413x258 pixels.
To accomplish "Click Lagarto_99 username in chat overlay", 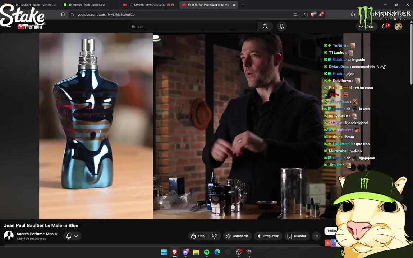I will (343, 144).
